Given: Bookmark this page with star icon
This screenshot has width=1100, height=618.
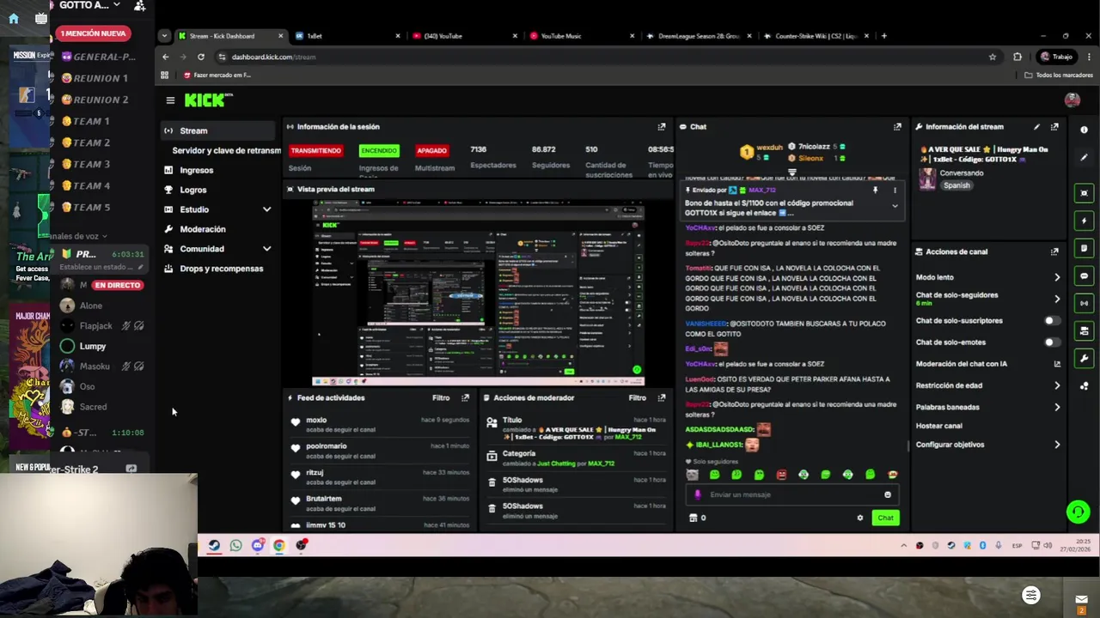Looking at the screenshot, I should click(x=993, y=57).
